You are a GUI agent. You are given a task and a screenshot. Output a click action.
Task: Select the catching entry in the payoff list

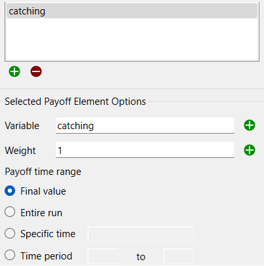click(x=132, y=11)
